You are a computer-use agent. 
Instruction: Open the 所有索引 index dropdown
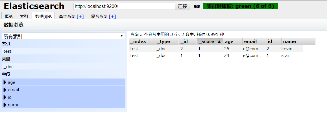tap(64, 36)
